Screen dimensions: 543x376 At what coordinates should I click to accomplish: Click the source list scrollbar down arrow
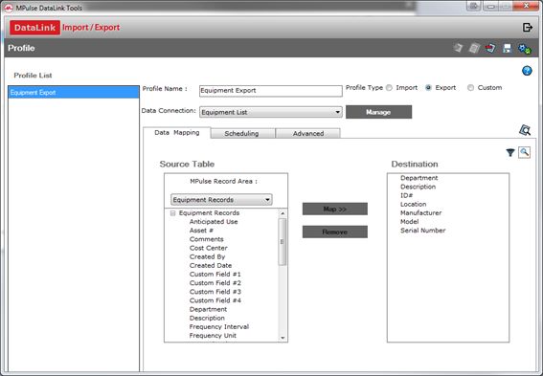click(x=283, y=338)
